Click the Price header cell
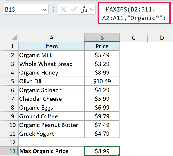The width and height of the screenshot is (173, 156). tap(102, 46)
